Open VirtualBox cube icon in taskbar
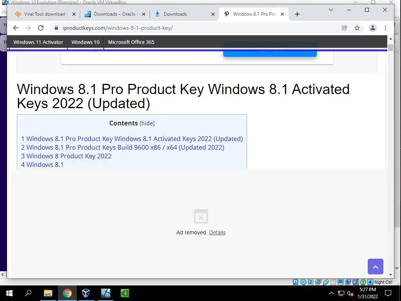This screenshot has height=301, width=401. 86,293
